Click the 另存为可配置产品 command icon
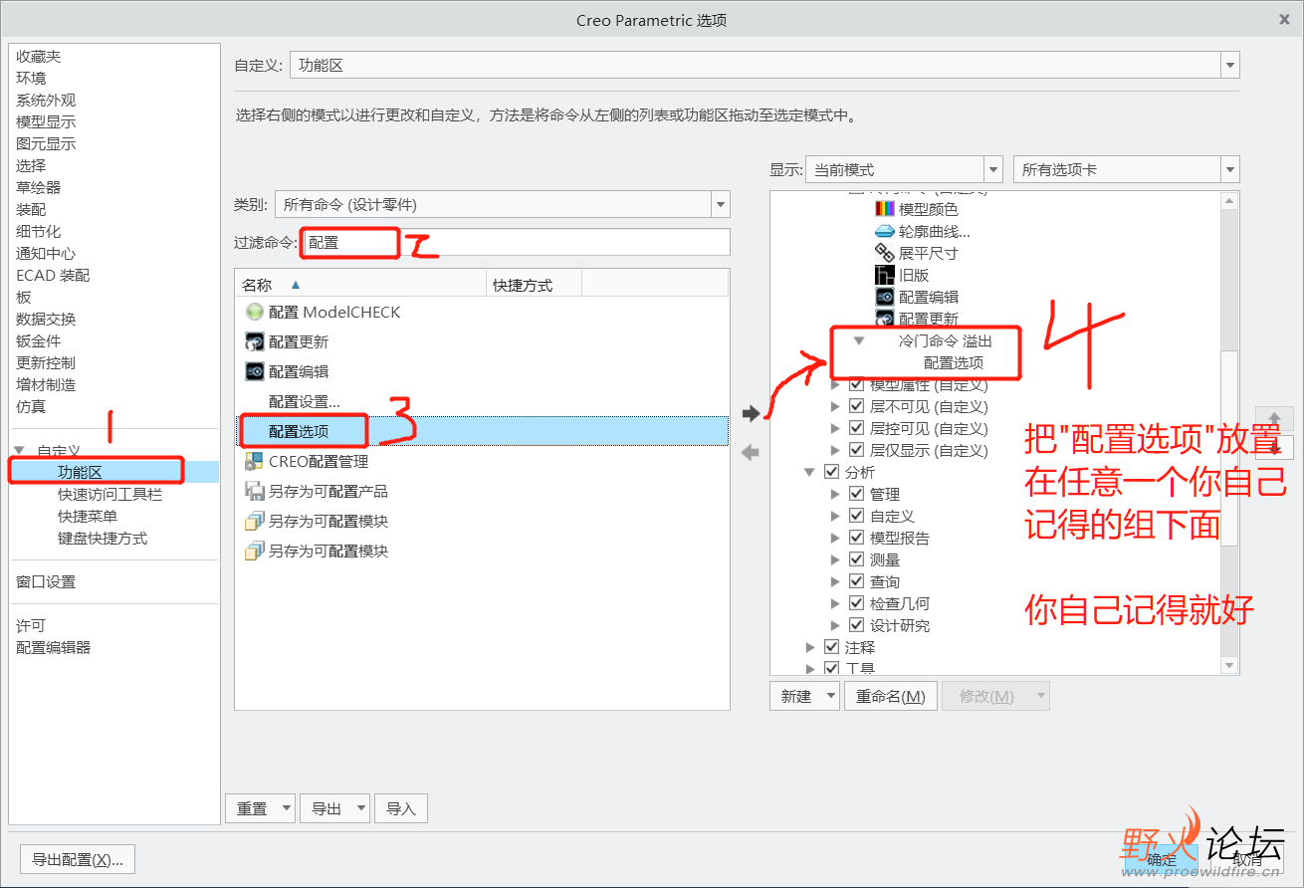 254,491
